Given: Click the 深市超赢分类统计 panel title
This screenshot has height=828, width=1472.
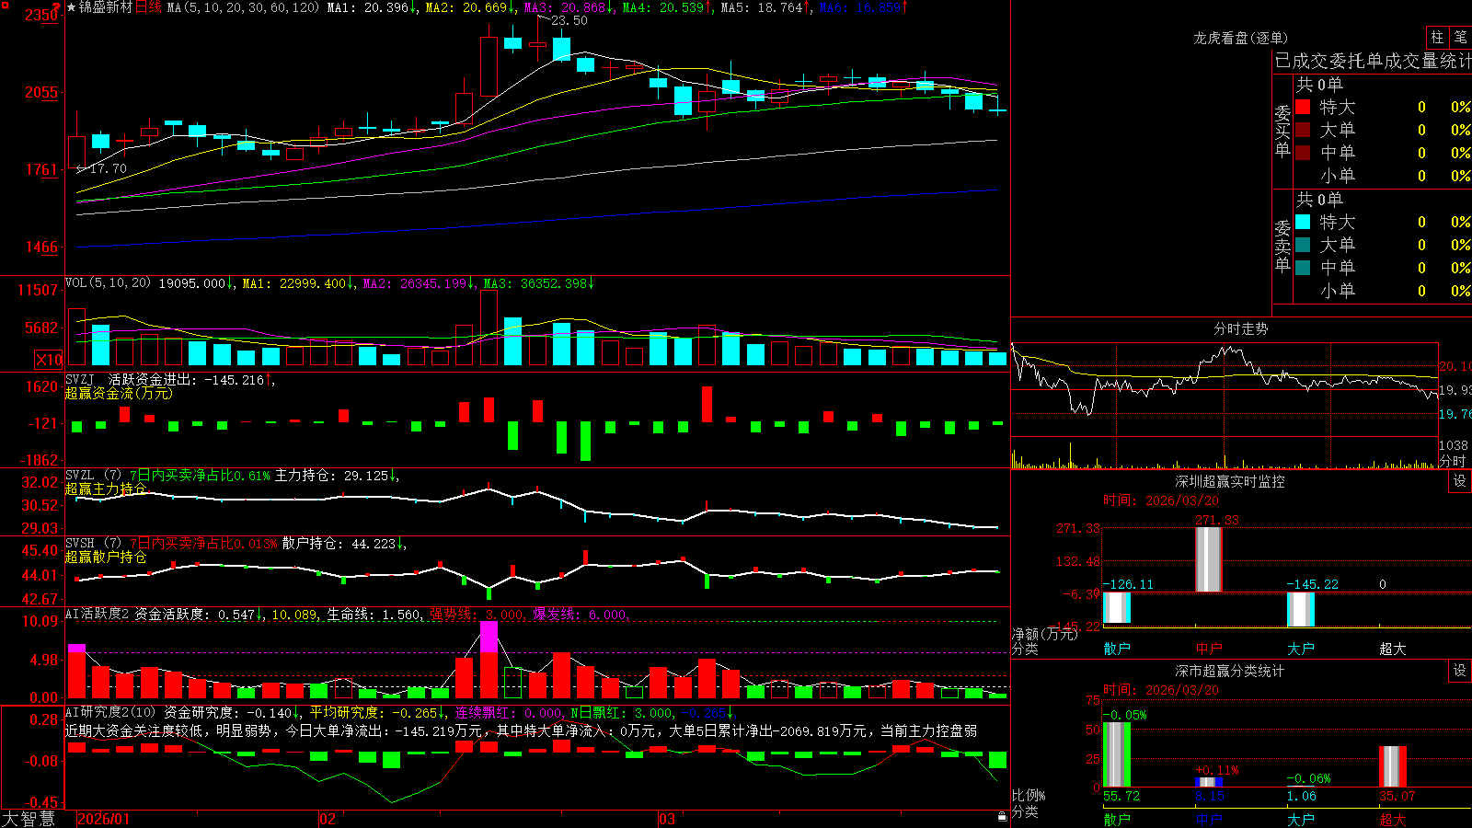Looking at the screenshot, I should pyautogui.click(x=1229, y=671).
